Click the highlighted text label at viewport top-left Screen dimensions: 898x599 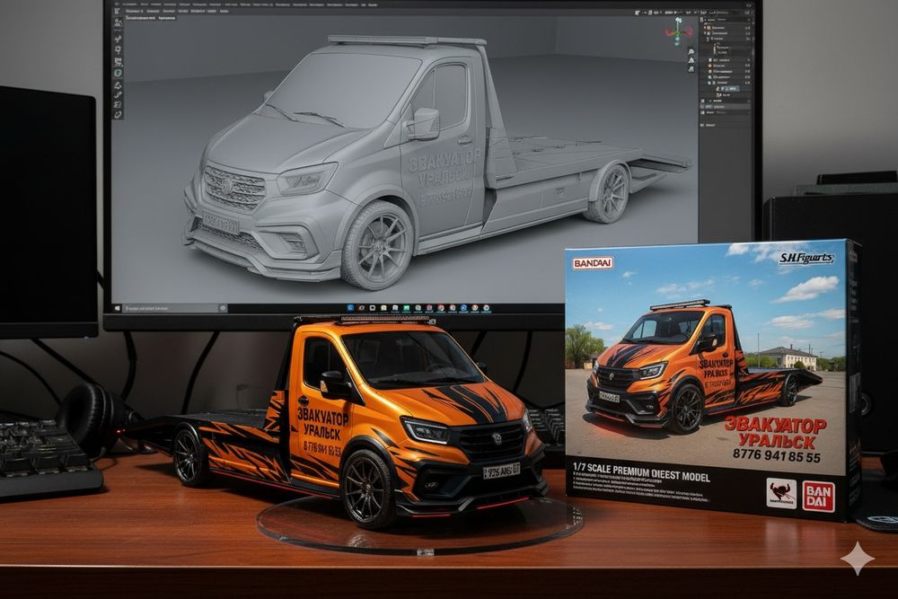coord(151,18)
